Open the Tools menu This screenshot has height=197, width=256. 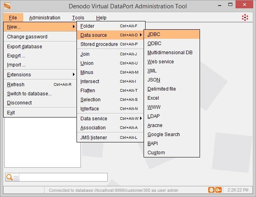pyautogui.click(x=78, y=17)
